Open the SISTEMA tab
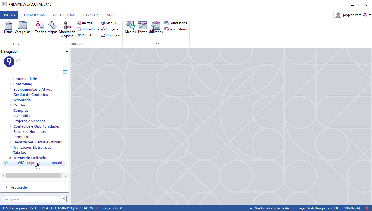The width and height of the screenshot is (372, 211). pos(9,15)
